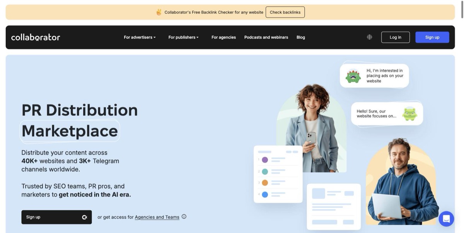Open Podcasts and webinars page
Image resolution: width=464 pixels, height=233 pixels.
(x=266, y=37)
